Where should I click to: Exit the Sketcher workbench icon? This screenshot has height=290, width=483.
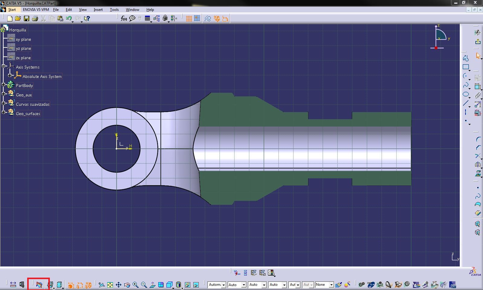click(478, 42)
